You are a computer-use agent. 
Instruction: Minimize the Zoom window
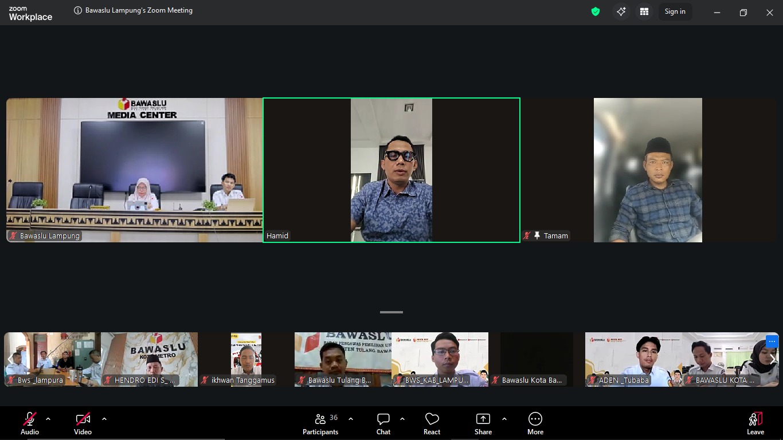pyautogui.click(x=717, y=12)
